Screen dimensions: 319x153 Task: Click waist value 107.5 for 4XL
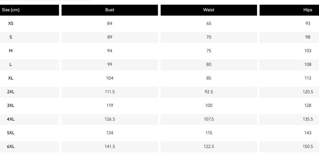click(209, 119)
